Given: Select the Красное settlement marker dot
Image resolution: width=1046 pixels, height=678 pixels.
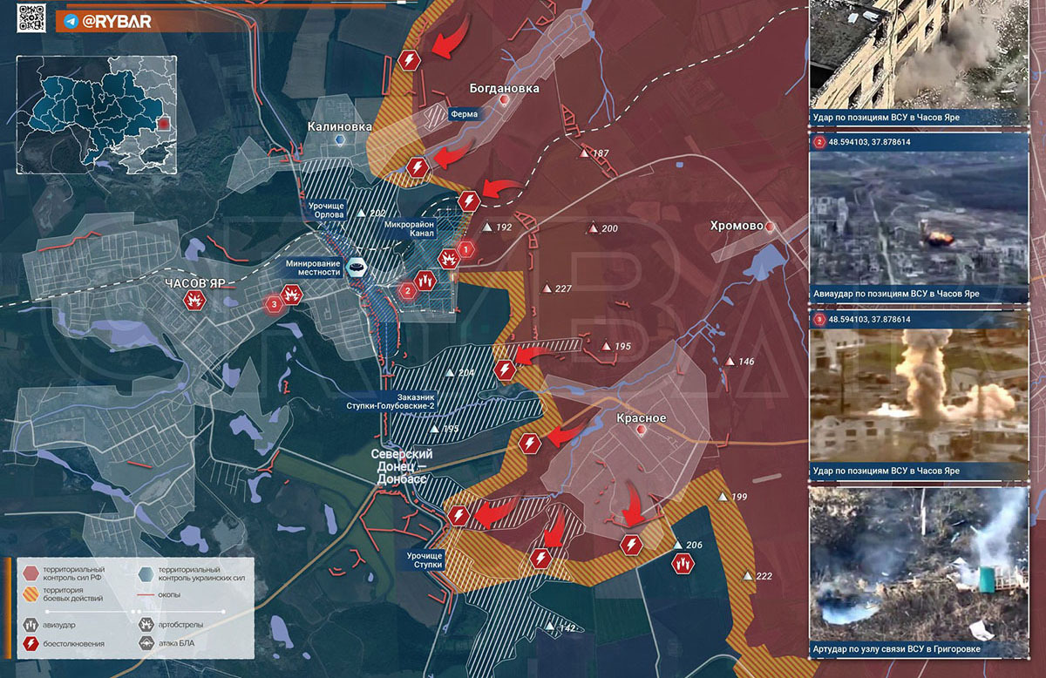Looking at the screenshot, I should tap(641, 430).
